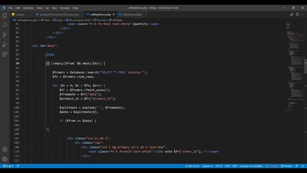Image resolution: width=307 pixels, height=173 pixels.
Task: Click 'Database::search' on line 92
Action: pos(84,72)
